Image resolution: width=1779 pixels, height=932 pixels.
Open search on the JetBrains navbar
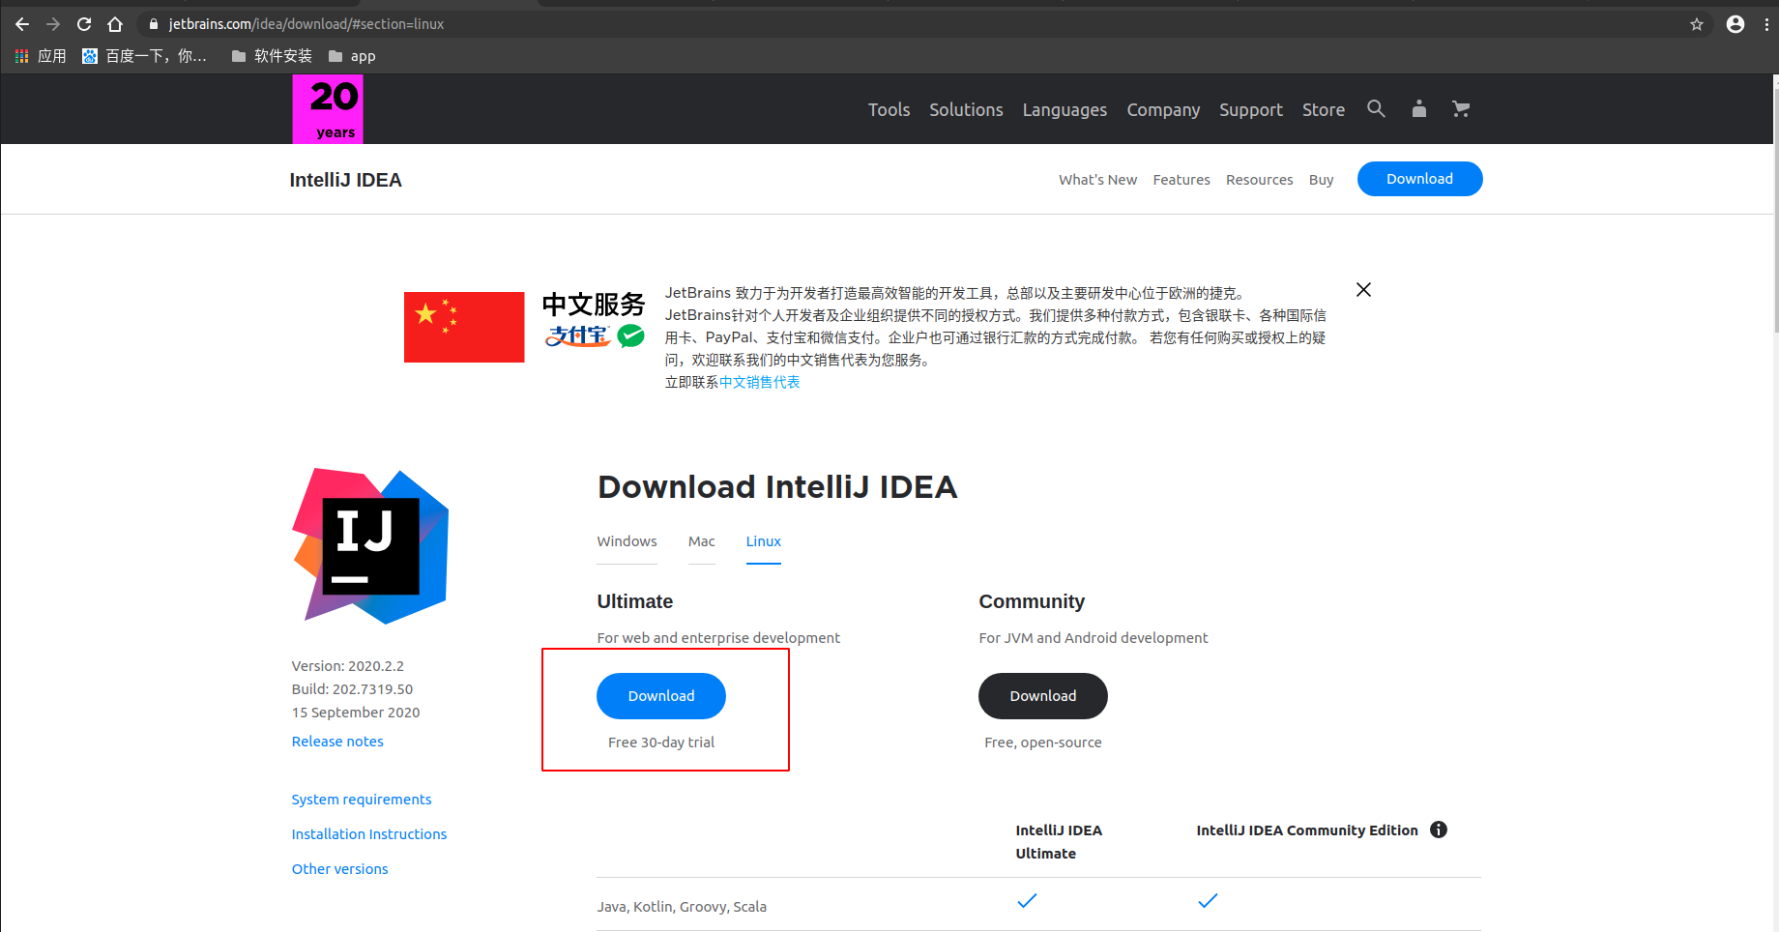coord(1376,109)
